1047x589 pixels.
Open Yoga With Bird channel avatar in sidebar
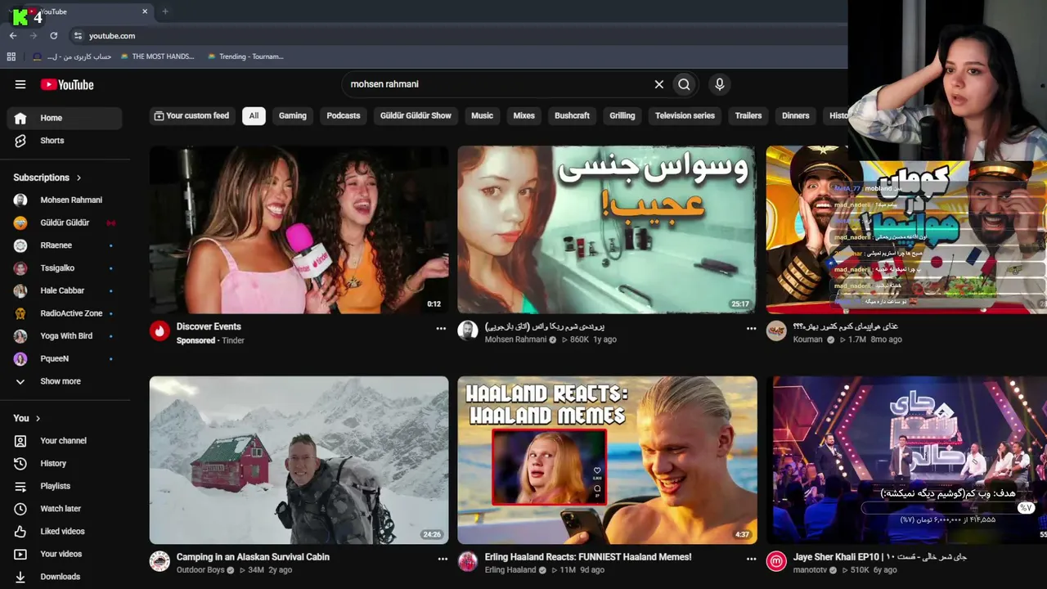[x=20, y=336]
